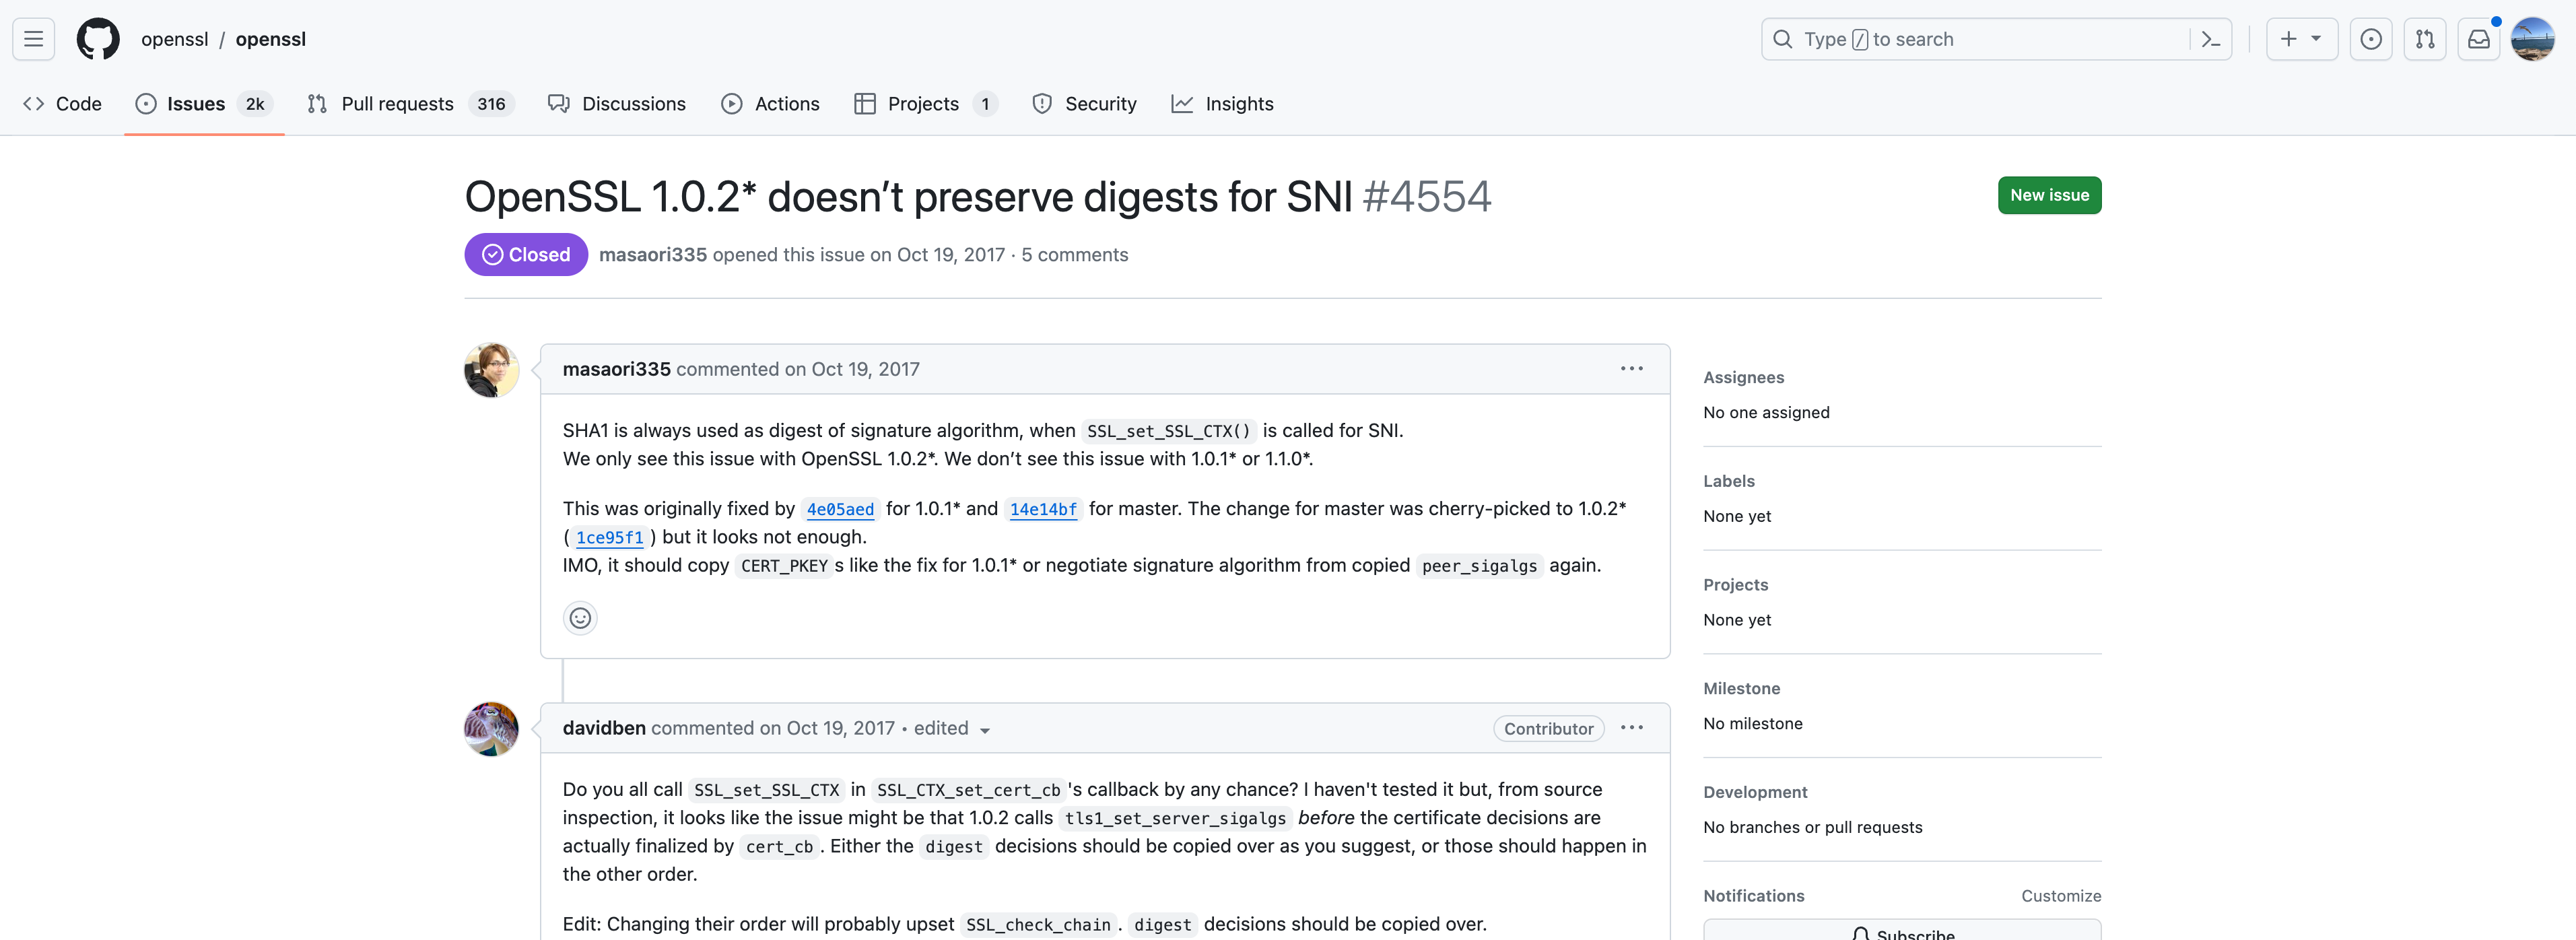Expand the create new plus dropdown
This screenshot has width=2576, height=940.
[2300, 39]
